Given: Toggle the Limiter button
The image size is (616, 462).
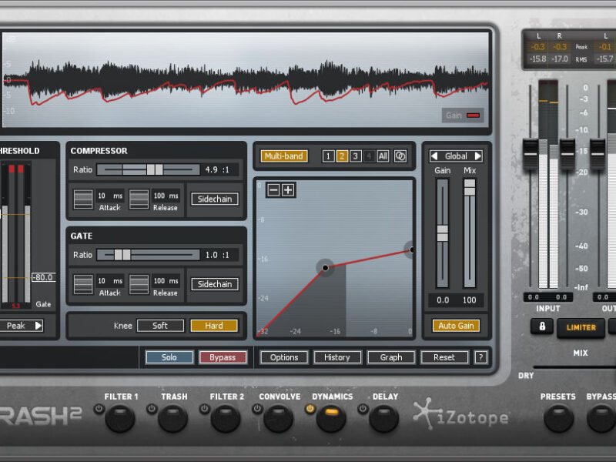Looking at the screenshot, I should pos(581,327).
